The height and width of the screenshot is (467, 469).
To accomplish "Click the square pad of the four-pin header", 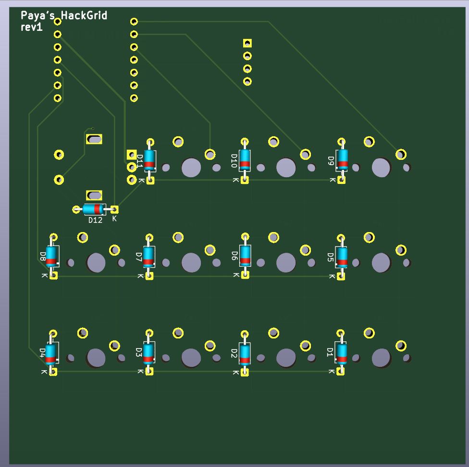I will 247,43.
